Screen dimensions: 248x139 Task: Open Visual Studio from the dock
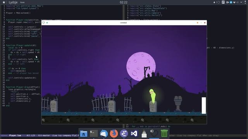tap(134, 134)
